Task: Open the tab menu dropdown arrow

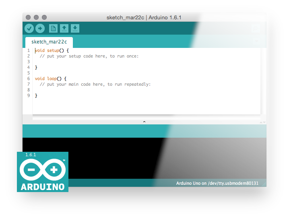Action: (x=257, y=41)
